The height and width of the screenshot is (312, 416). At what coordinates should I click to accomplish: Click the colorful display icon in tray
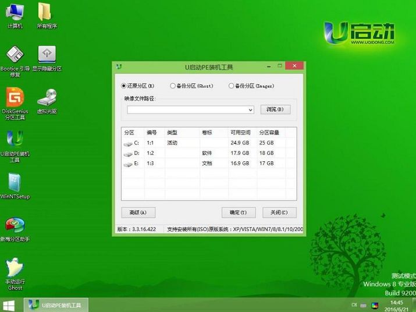tap(375, 306)
